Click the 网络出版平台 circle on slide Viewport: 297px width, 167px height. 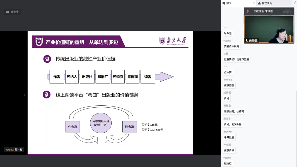tap(101, 123)
